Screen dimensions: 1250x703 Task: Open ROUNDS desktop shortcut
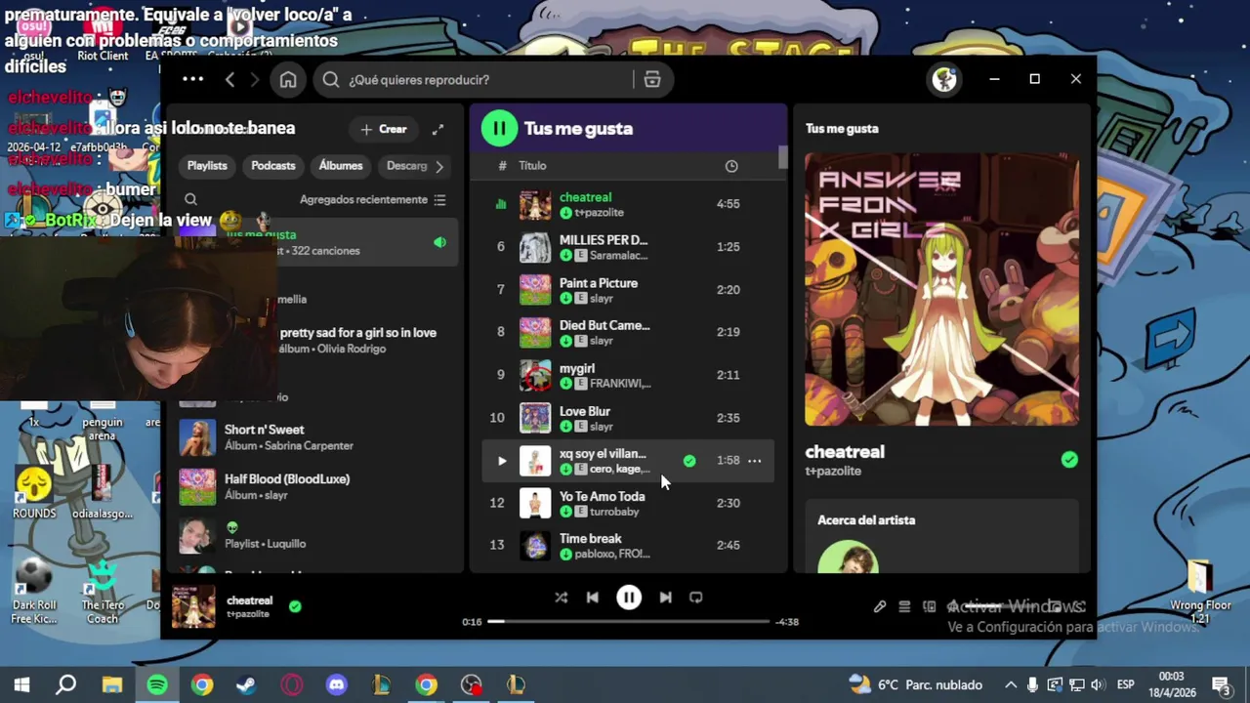coord(34,492)
